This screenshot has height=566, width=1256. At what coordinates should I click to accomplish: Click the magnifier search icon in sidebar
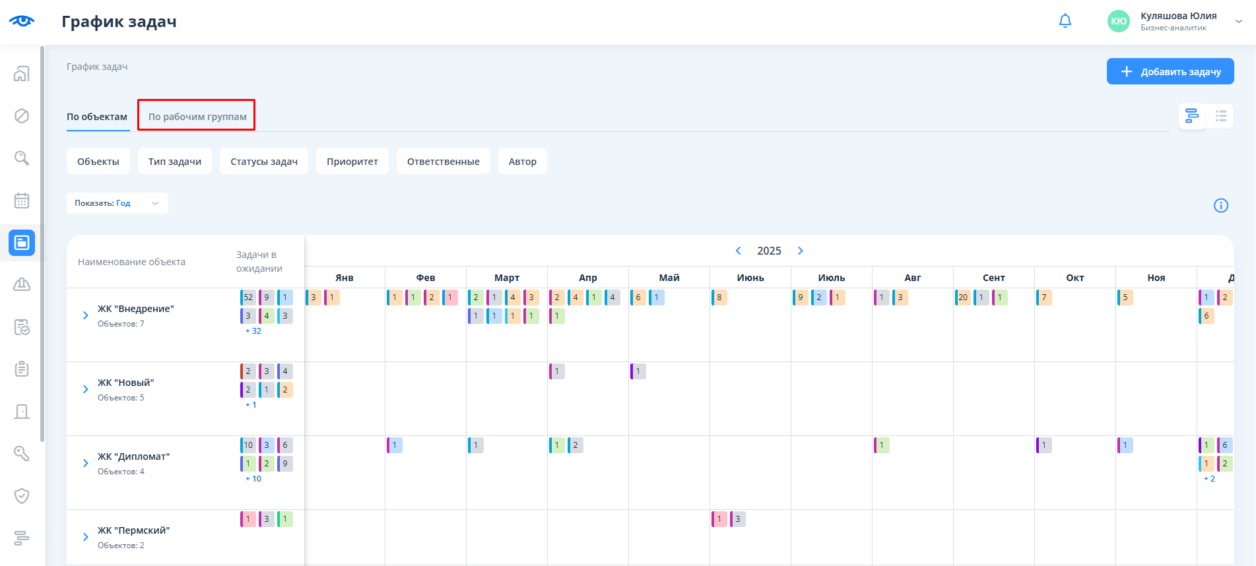22,158
